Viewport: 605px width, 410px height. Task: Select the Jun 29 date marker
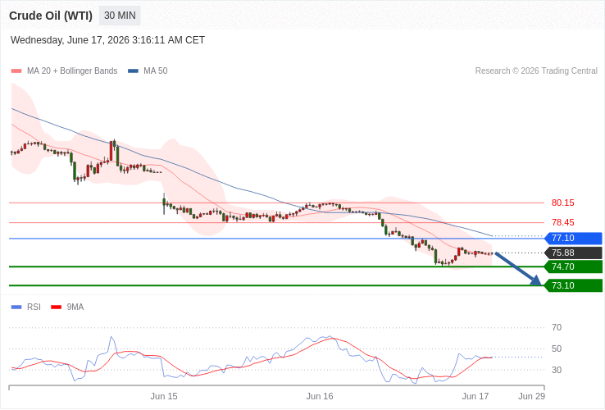point(532,397)
